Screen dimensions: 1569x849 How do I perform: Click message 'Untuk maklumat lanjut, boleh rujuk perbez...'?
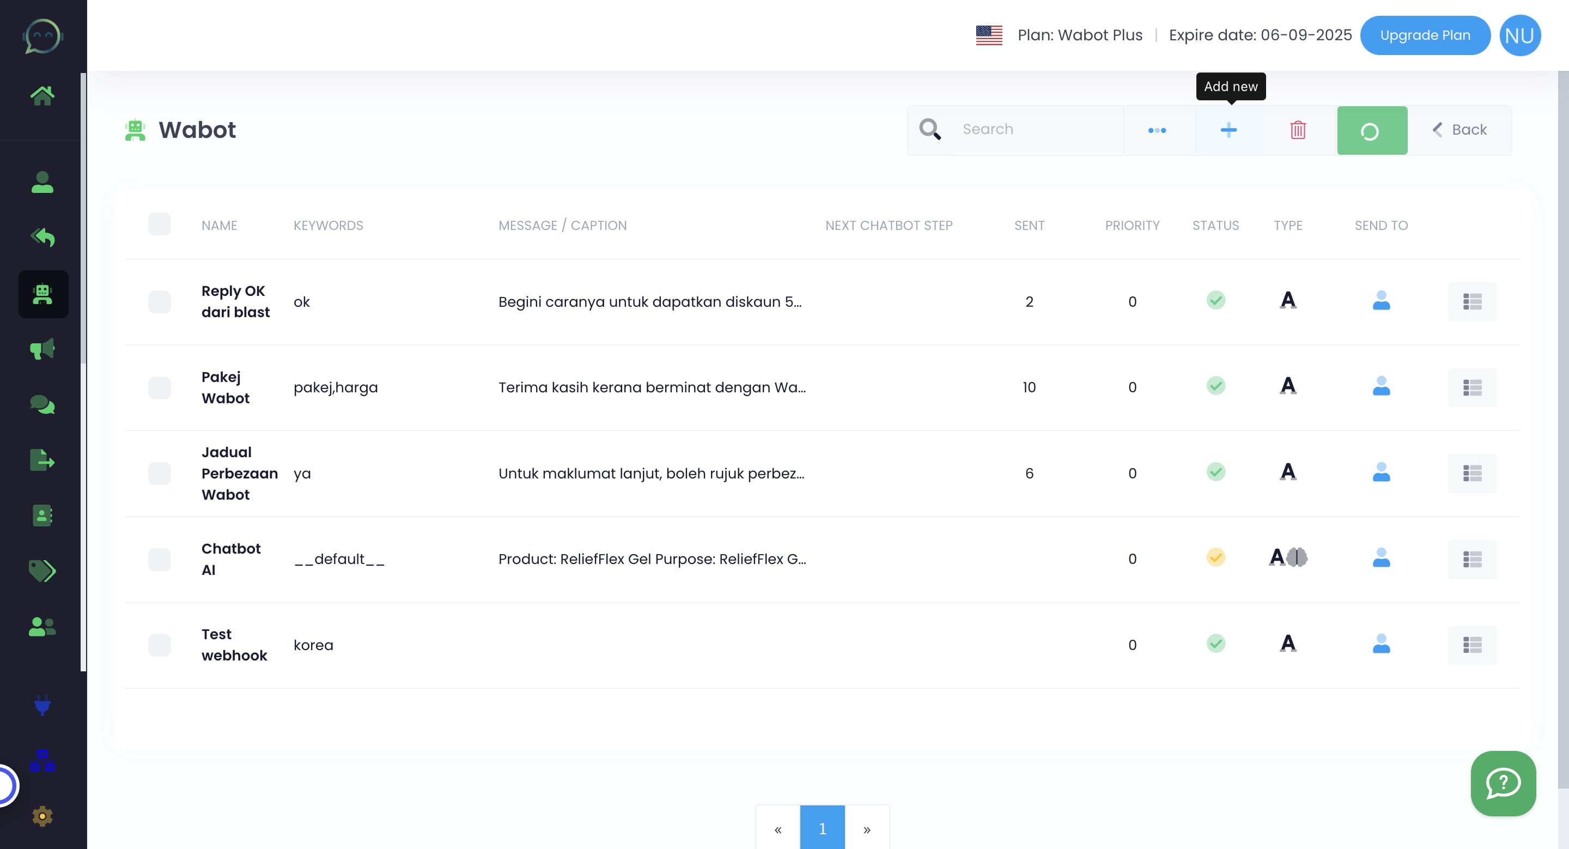point(651,473)
